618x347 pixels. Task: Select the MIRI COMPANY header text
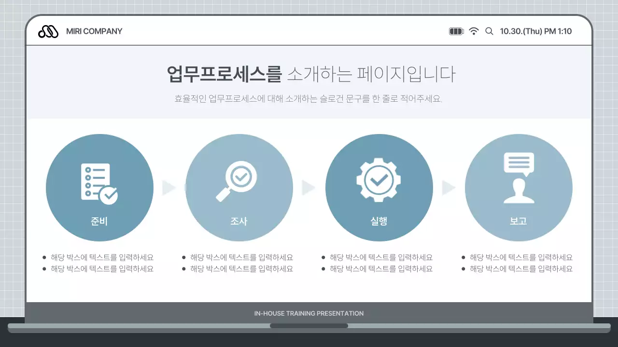coord(94,31)
